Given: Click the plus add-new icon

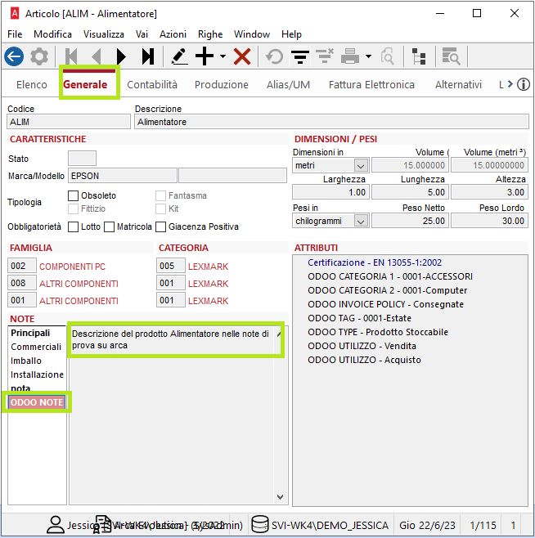Looking at the screenshot, I should 205,56.
